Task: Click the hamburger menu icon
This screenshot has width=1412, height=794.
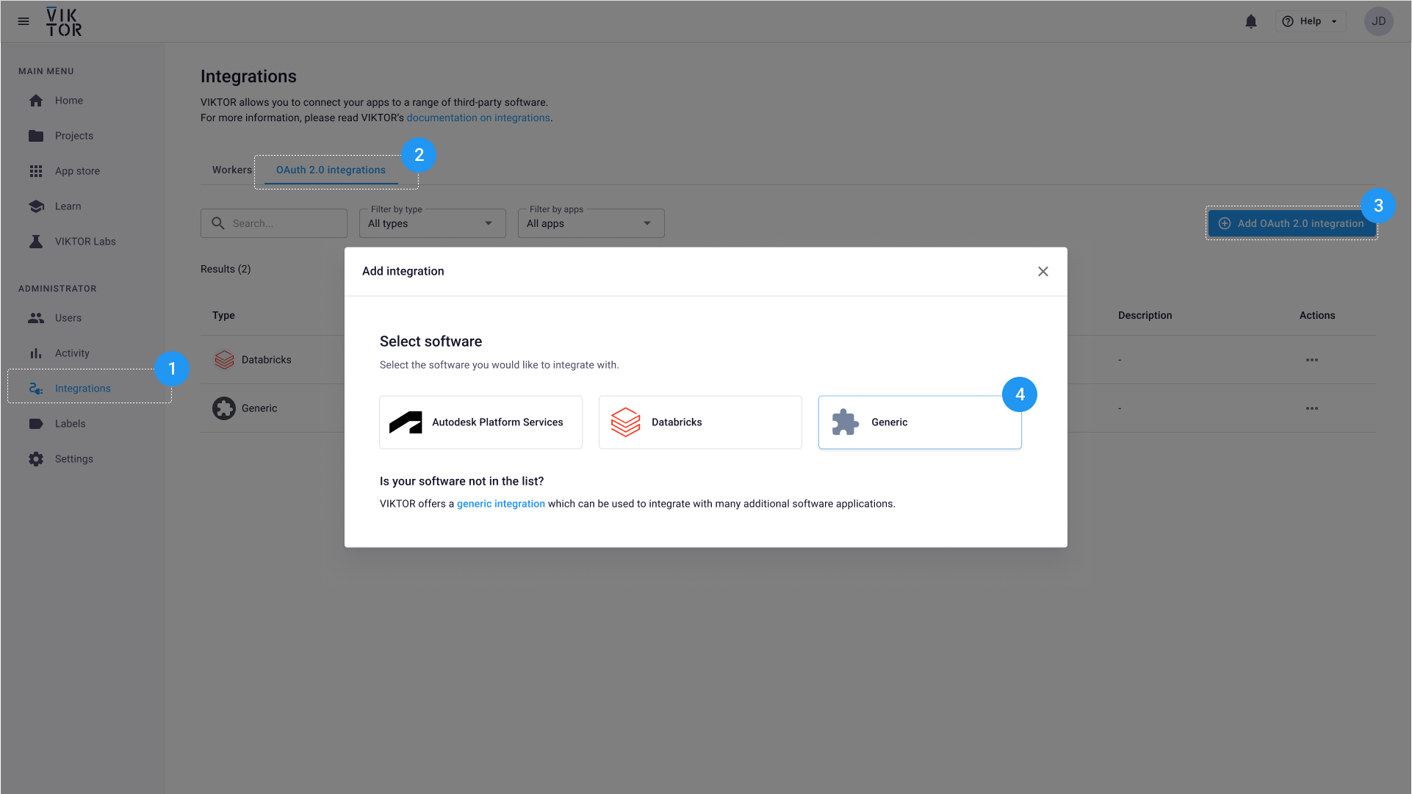Action: tap(24, 21)
